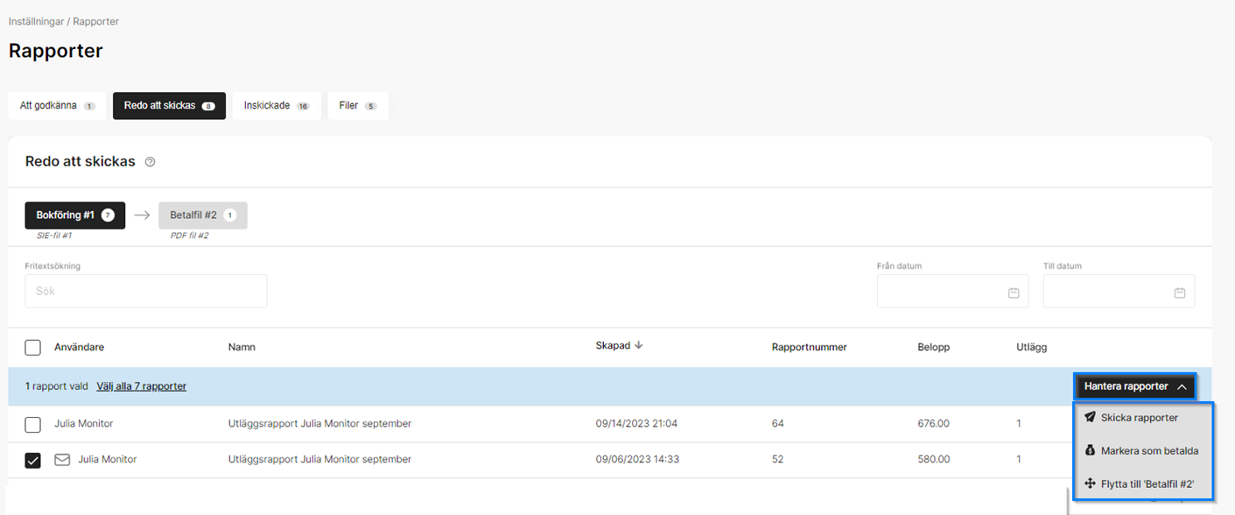Open the Från datum calendar icon
Viewport: 1235px width, 515px height.
[x=1014, y=293]
